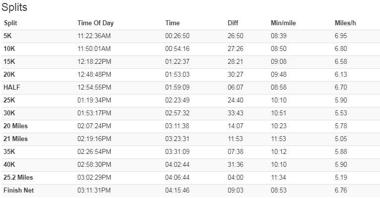Select the 21 Miles row label
The image size is (380, 198).
click(15, 139)
